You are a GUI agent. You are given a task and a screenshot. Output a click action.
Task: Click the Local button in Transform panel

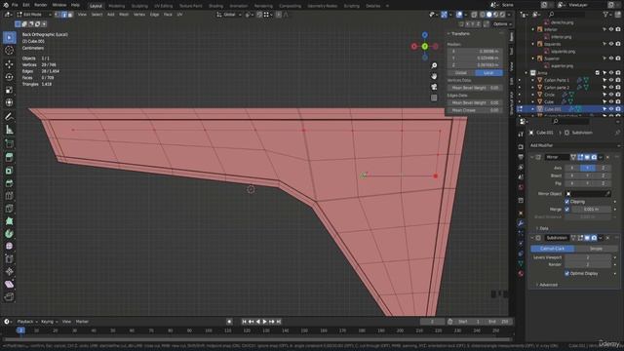pos(488,73)
